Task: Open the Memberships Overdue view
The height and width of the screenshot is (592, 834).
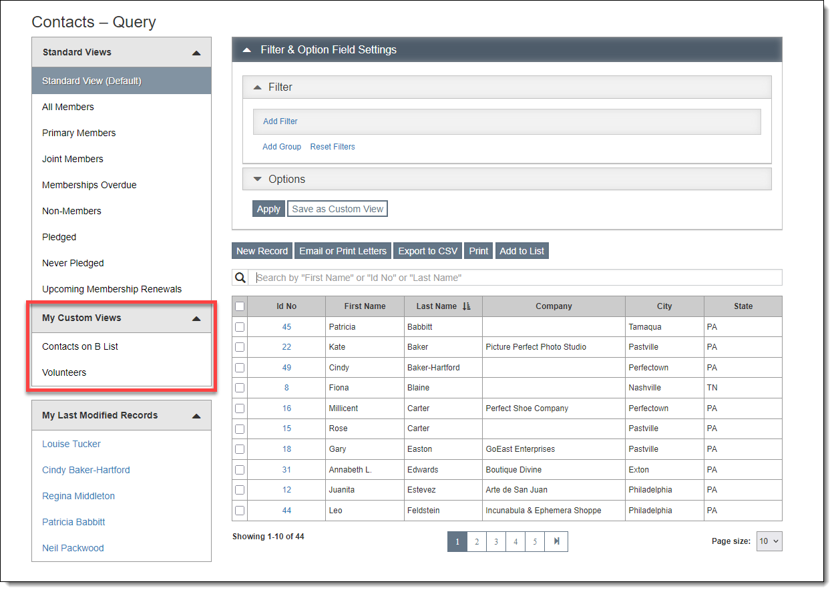Action: pyautogui.click(x=89, y=185)
